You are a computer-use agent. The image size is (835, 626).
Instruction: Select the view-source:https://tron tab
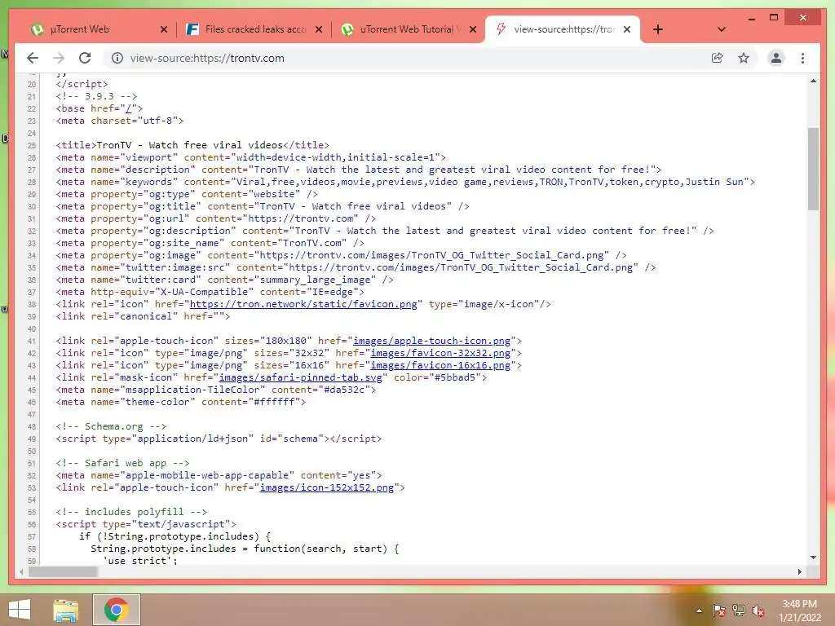[563, 29]
